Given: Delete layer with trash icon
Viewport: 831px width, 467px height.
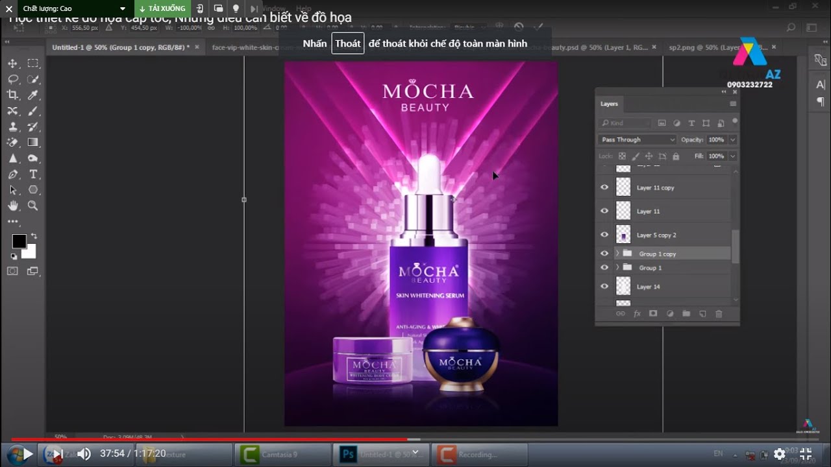Looking at the screenshot, I should (x=719, y=313).
